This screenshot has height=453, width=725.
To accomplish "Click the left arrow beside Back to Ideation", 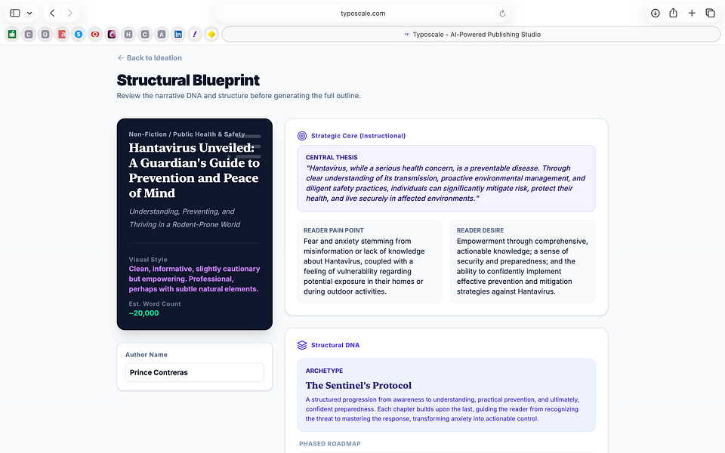I will click(120, 58).
